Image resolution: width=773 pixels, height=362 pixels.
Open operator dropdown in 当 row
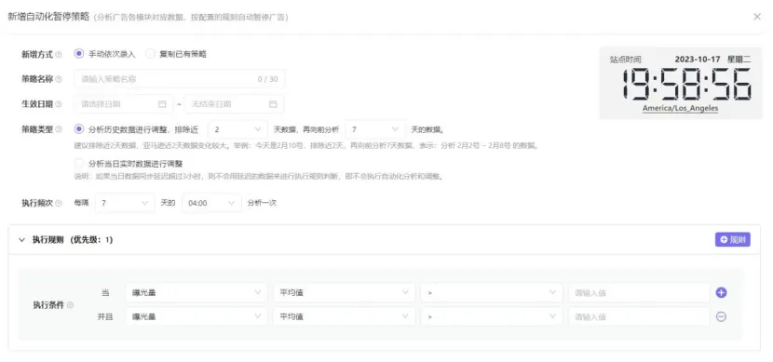pos(492,292)
